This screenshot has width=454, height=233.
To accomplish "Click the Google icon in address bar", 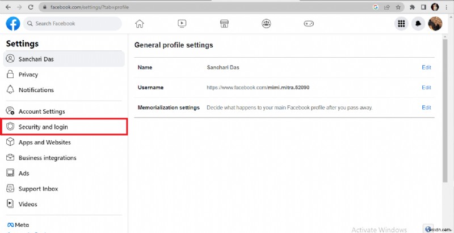I will tap(376, 7).
